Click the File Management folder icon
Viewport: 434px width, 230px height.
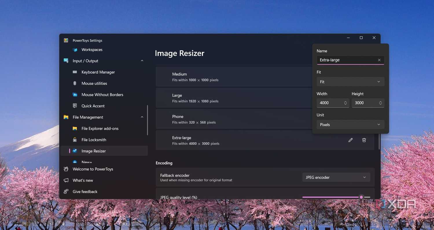(x=66, y=117)
